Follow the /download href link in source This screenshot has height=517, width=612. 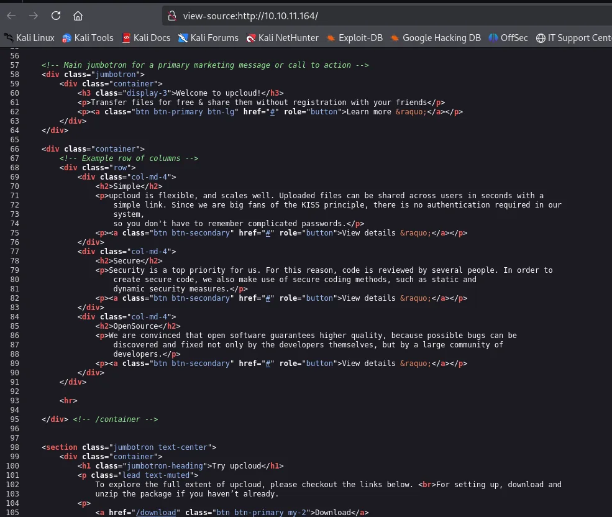click(x=156, y=512)
